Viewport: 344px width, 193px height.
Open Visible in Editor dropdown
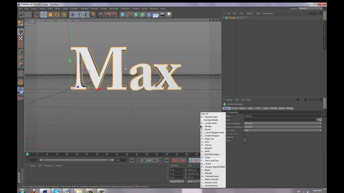pos(283,123)
